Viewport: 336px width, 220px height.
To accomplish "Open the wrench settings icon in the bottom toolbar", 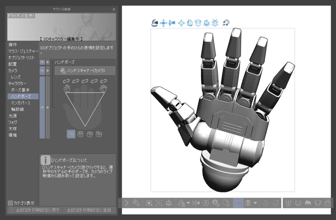I will (136, 203).
